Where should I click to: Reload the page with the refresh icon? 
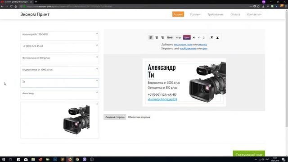click(x=11, y=6)
